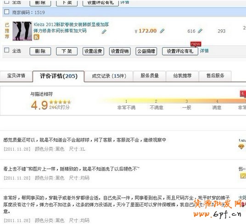The width and height of the screenshot is (246, 224).
Task: Click the orange 折 discount badge
Action: pos(36,37)
